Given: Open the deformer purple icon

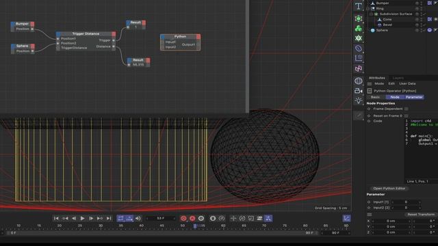Looking at the screenshot, I should pyautogui.click(x=359, y=49).
